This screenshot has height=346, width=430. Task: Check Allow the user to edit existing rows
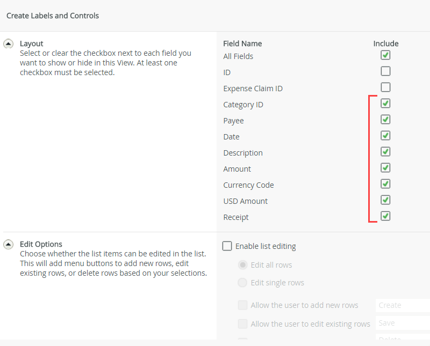pos(243,324)
